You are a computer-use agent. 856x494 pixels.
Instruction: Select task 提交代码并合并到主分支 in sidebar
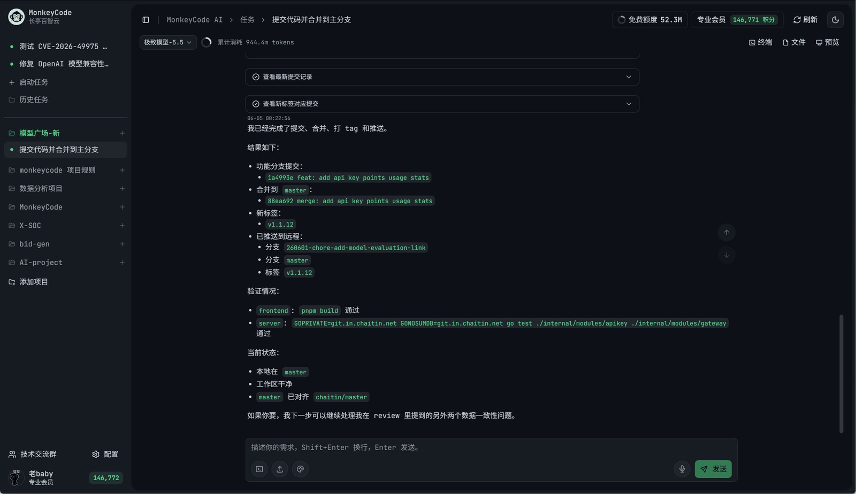point(65,150)
